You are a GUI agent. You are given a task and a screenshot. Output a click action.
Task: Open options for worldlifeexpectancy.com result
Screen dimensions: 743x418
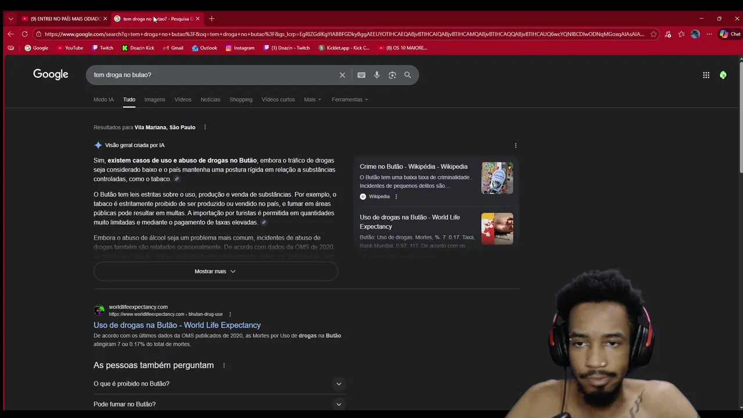pyautogui.click(x=230, y=314)
